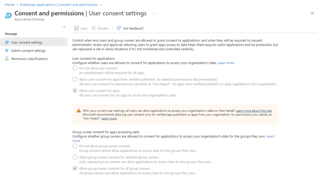
Task: Open Learn more link for group owner consent
Action: (271, 136)
